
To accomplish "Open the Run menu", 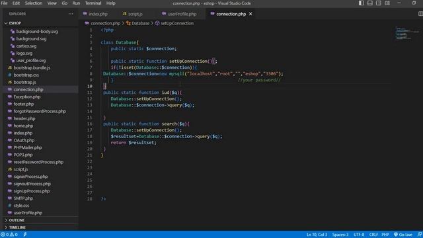I will (76, 3).
